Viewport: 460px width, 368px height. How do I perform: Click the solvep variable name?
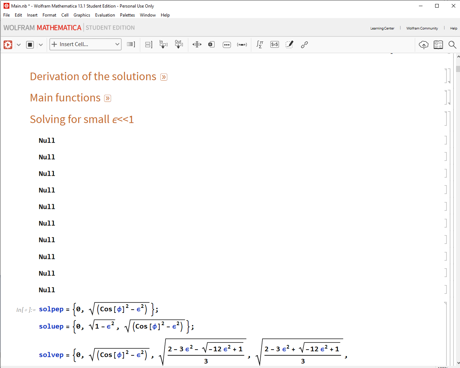(x=51, y=355)
